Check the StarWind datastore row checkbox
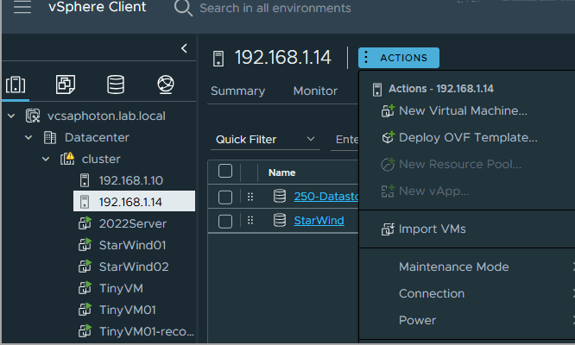575x345 pixels. (x=225, y=222)
